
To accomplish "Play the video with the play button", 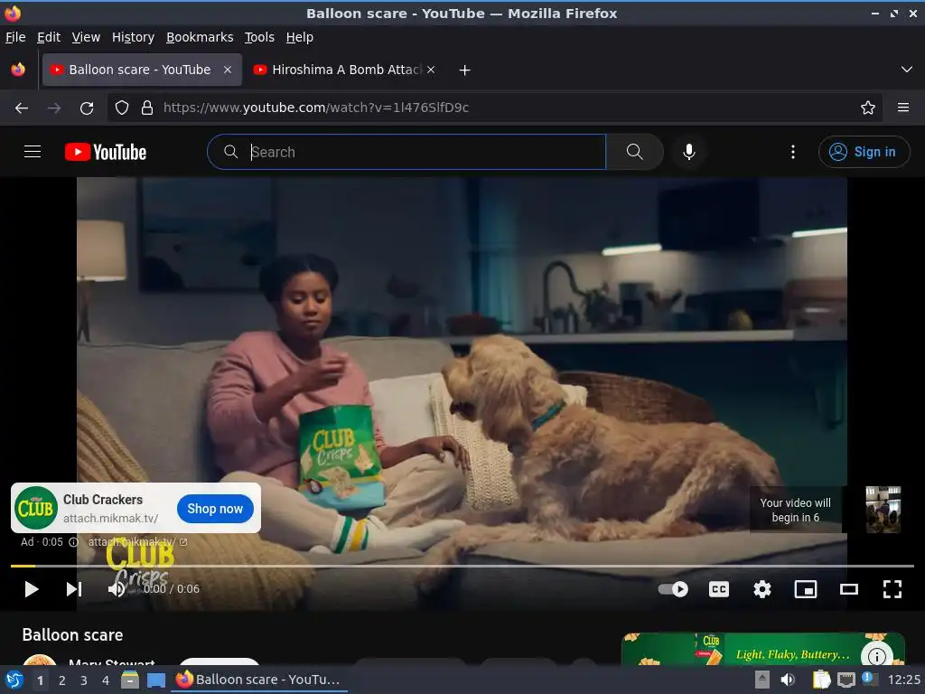I will point(32,589).
